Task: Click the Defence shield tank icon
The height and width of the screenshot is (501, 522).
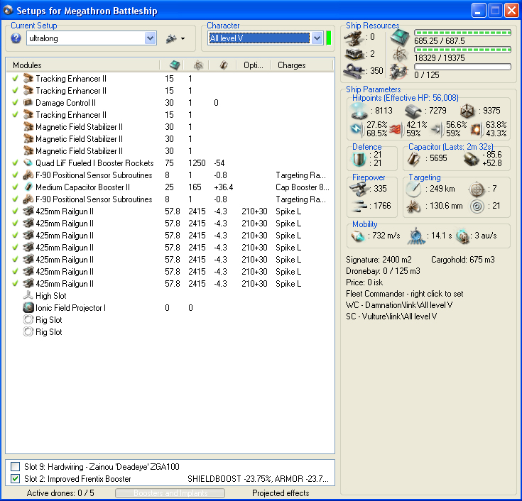Action: 359,159
